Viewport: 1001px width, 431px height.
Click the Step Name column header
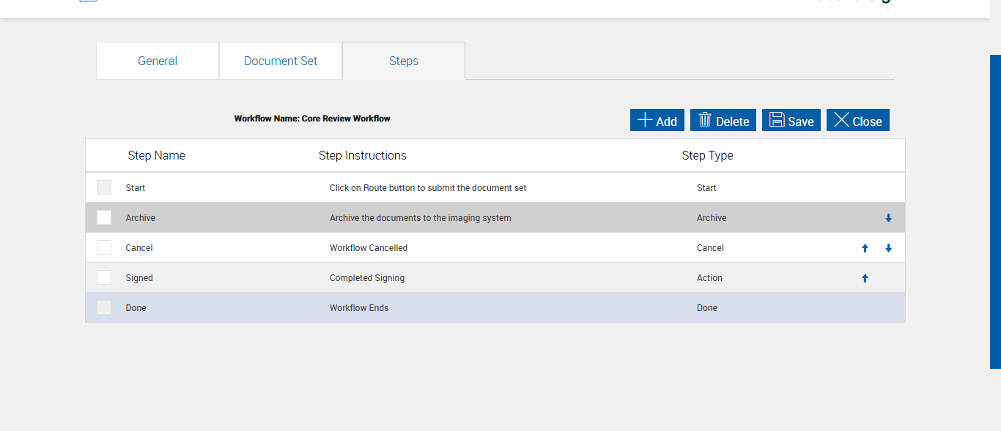coord(156,155)
